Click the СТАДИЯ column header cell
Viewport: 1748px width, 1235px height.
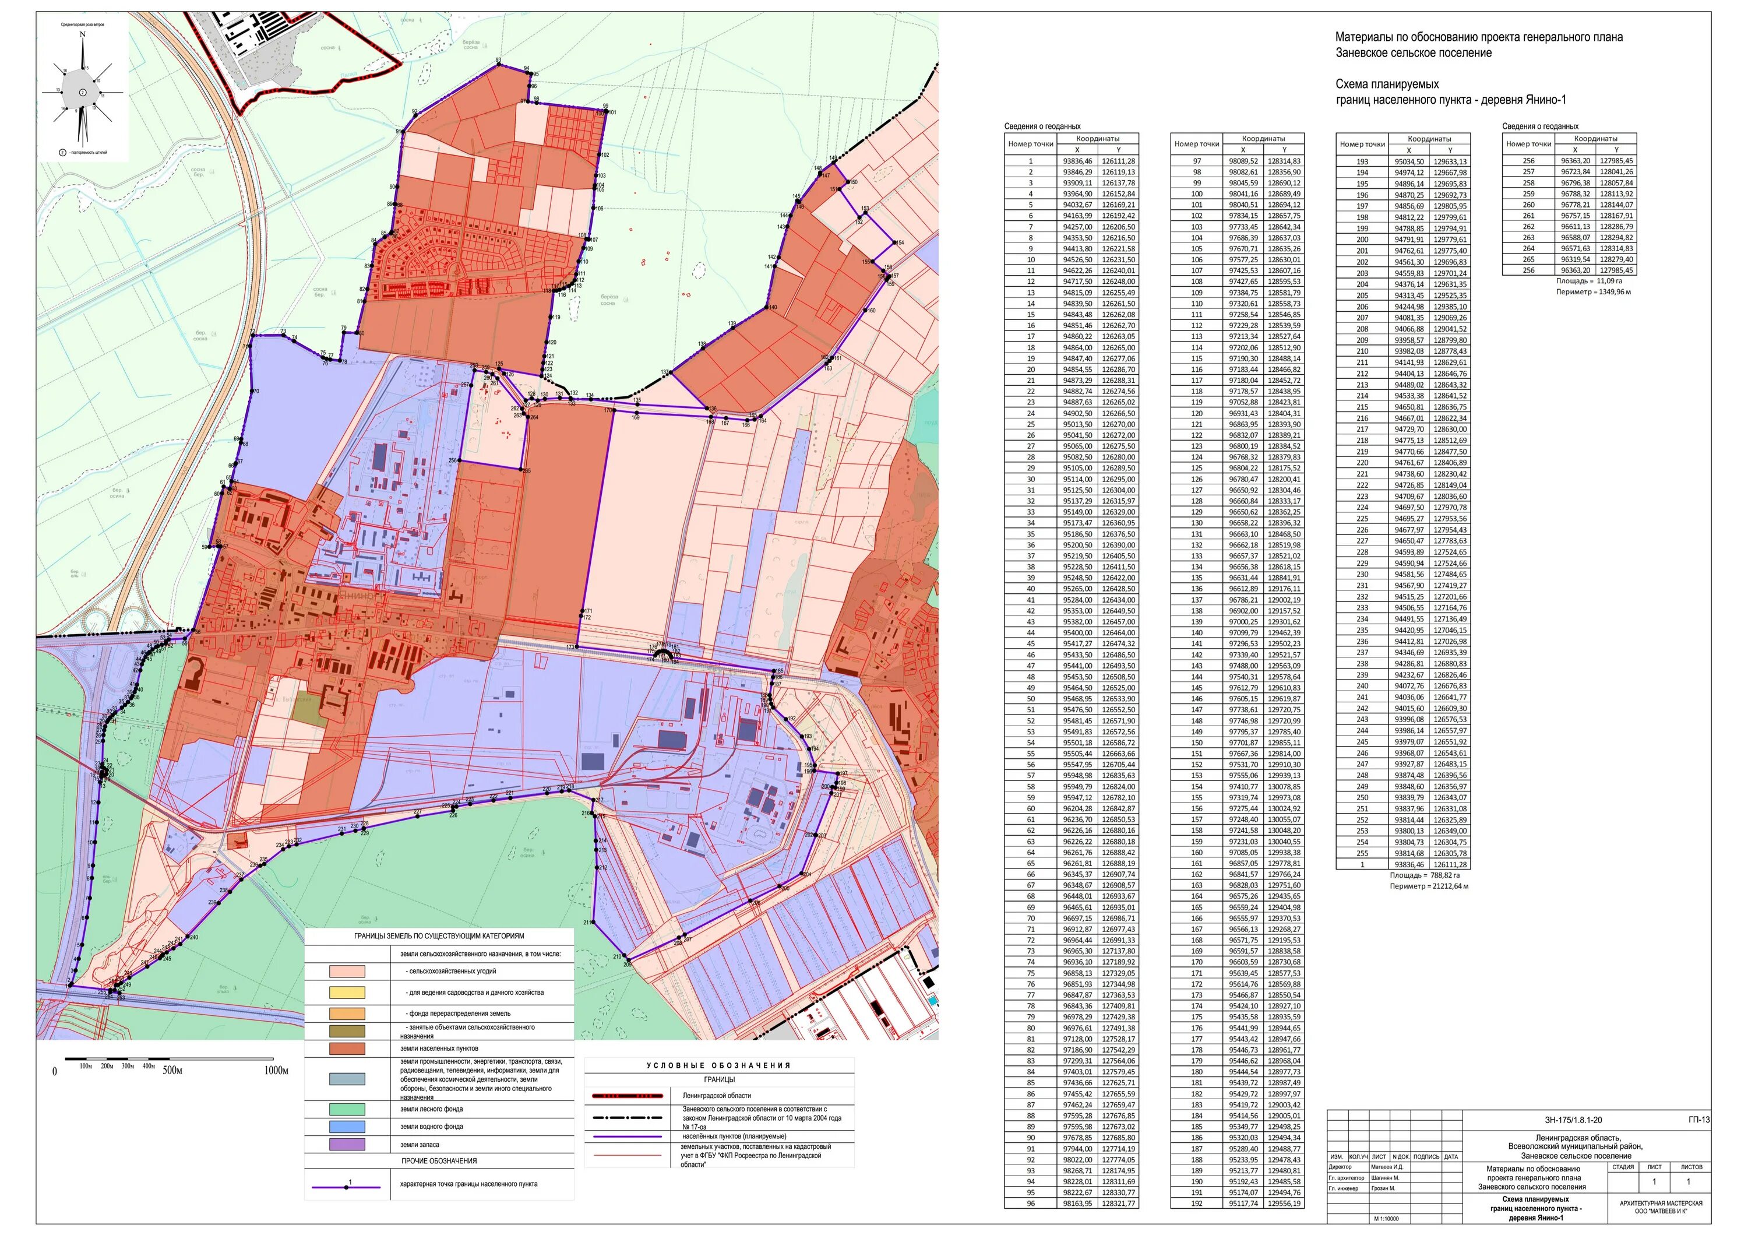point(1623,1166)
